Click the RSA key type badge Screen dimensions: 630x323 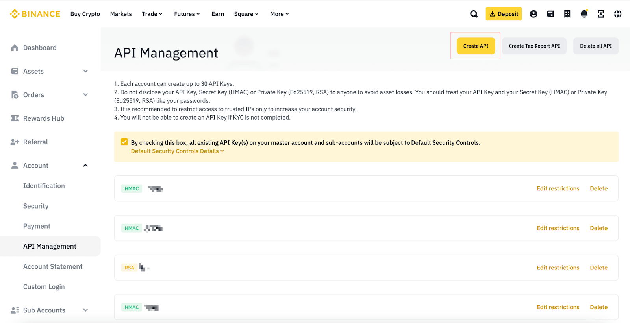130,268
